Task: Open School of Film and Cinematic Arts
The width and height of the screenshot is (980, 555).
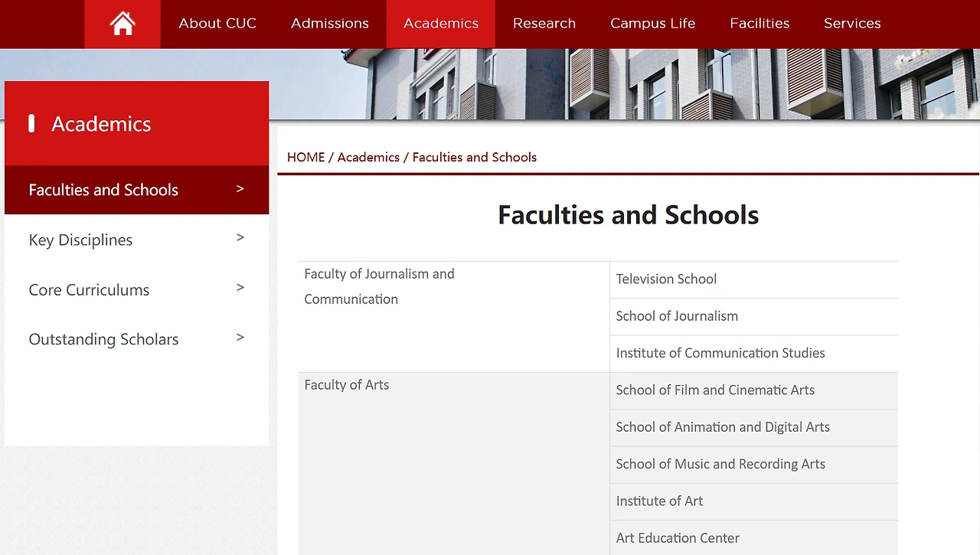Action: (x=715, y=390)
